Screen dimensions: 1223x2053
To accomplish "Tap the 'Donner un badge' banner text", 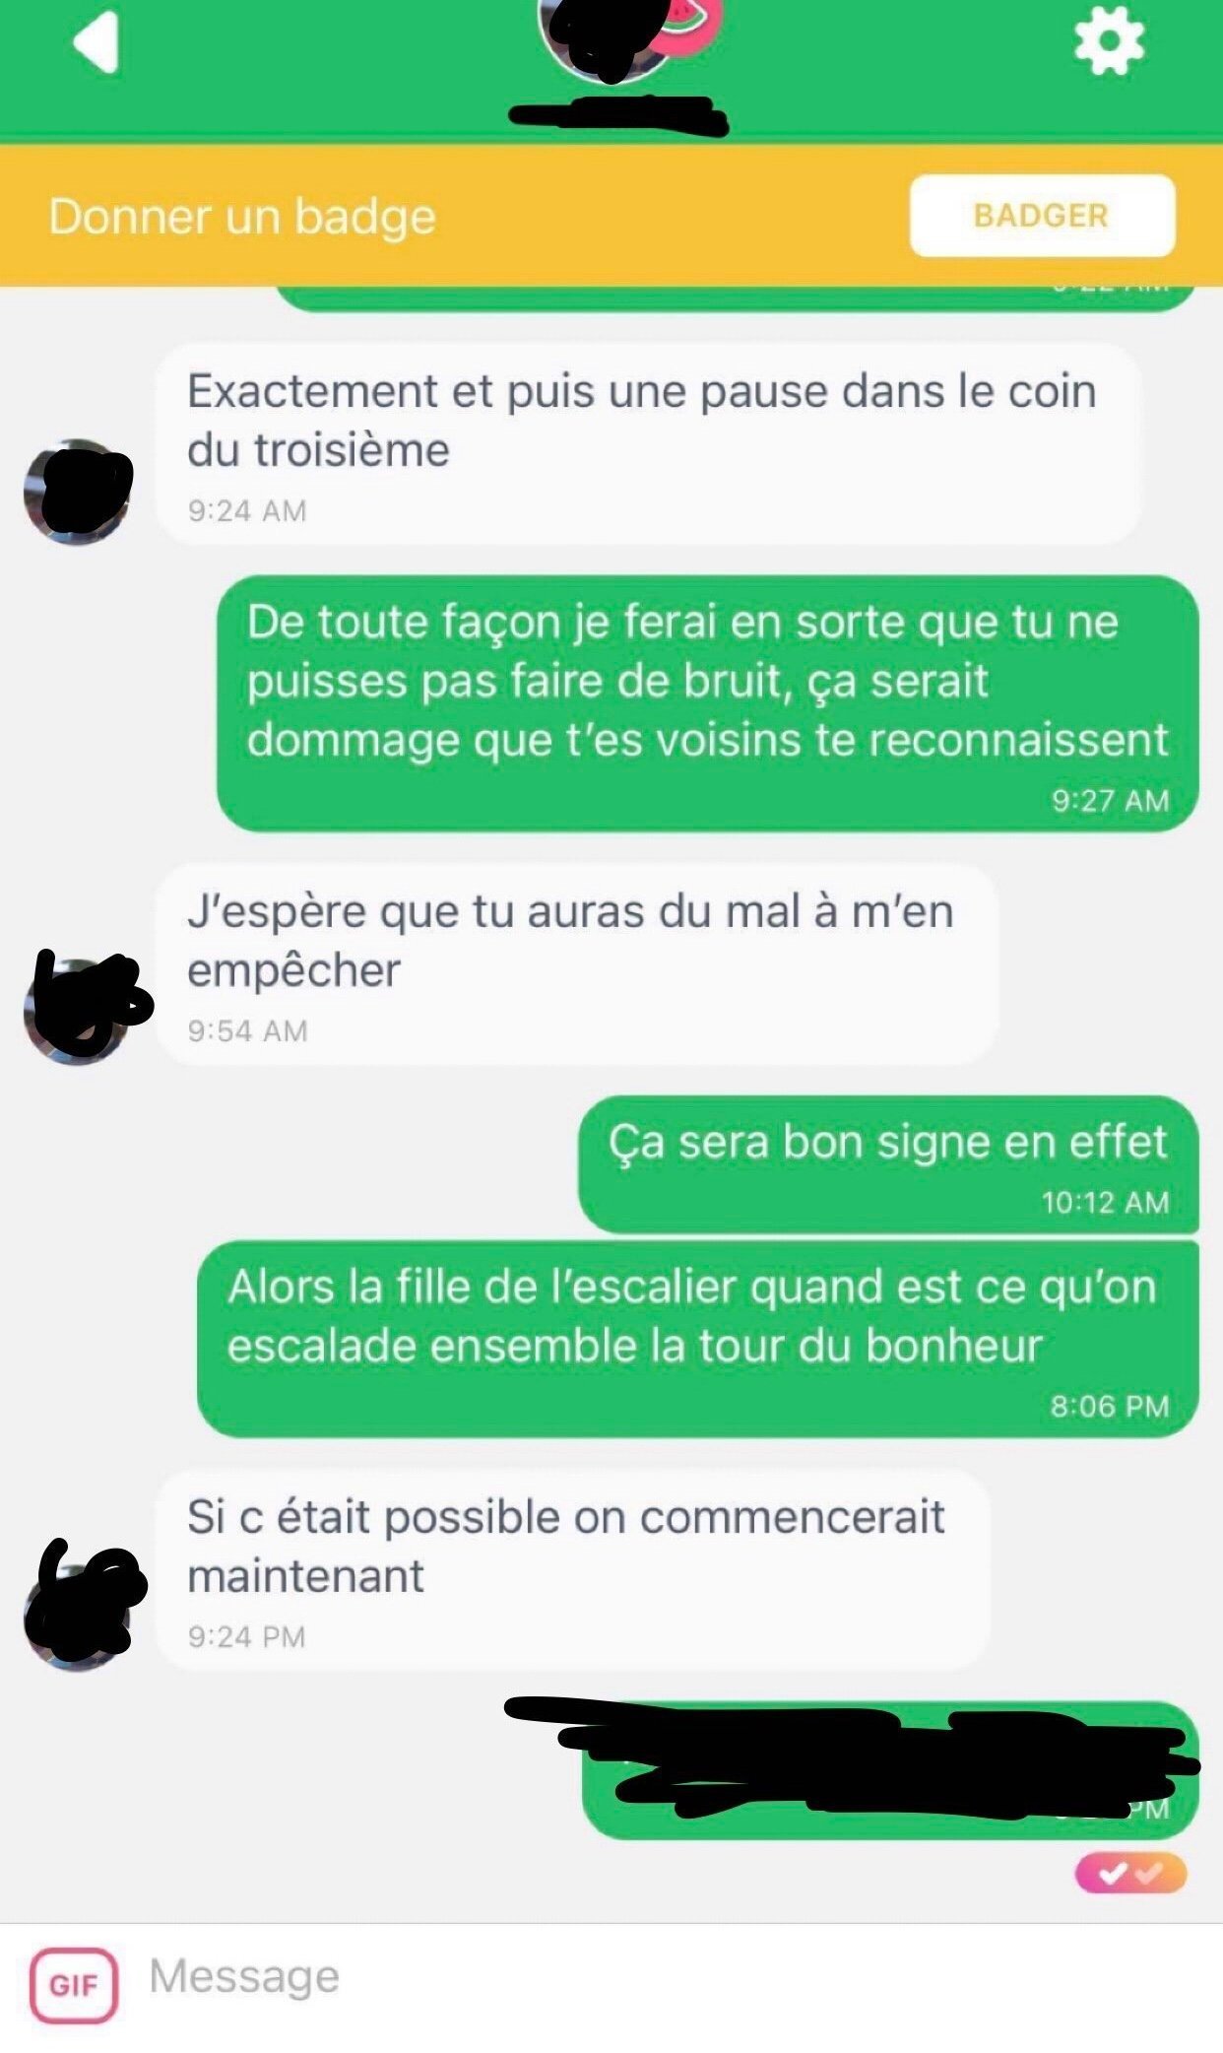I will (242, 216).
